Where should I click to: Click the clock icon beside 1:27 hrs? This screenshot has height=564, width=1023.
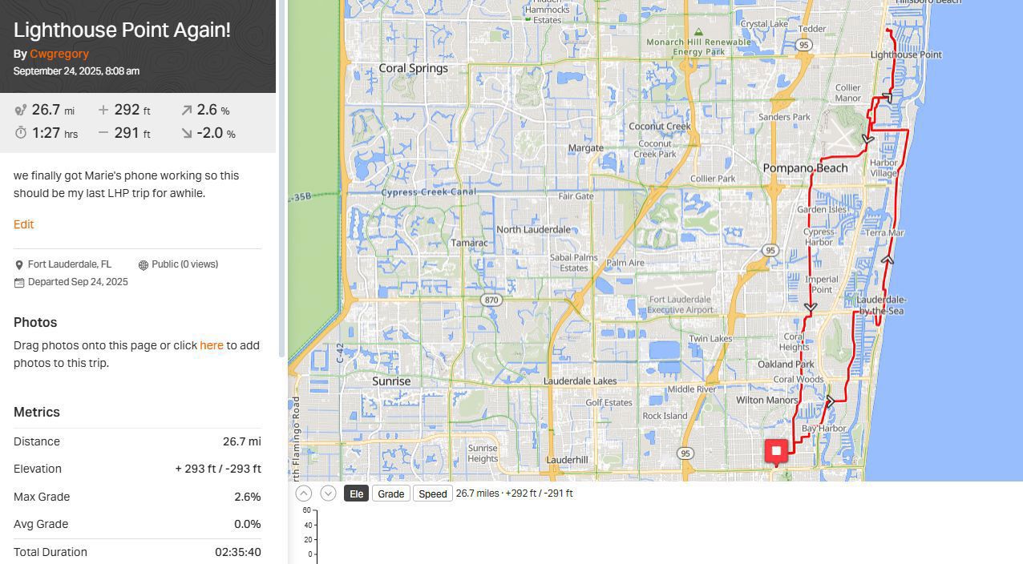coord(21,133)
